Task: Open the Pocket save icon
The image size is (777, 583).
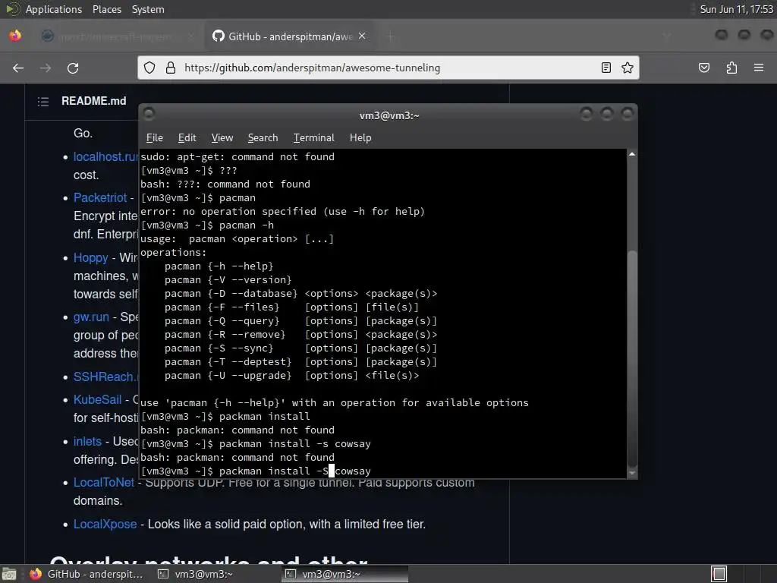Action: 704,68
